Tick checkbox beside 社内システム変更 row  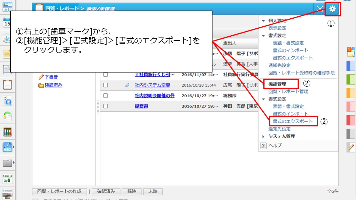(105, 85)
